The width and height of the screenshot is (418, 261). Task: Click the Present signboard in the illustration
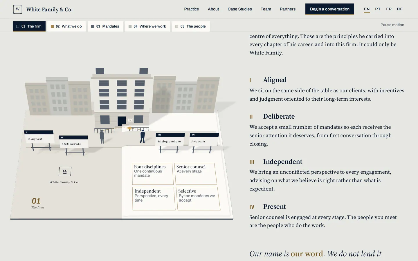point(204,139)
